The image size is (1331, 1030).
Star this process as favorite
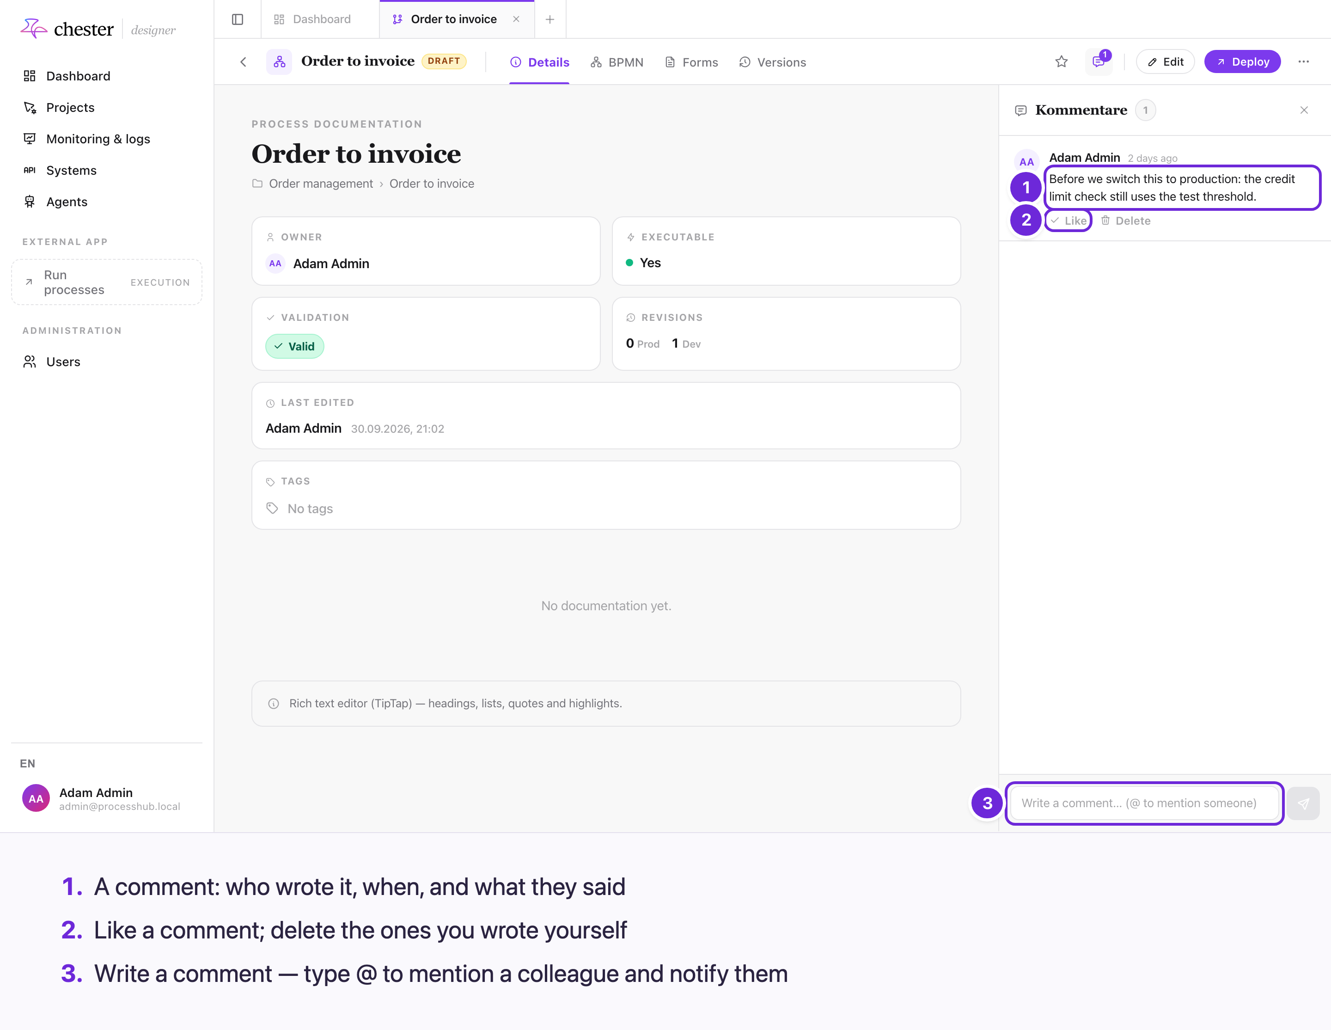(1062, 61)
